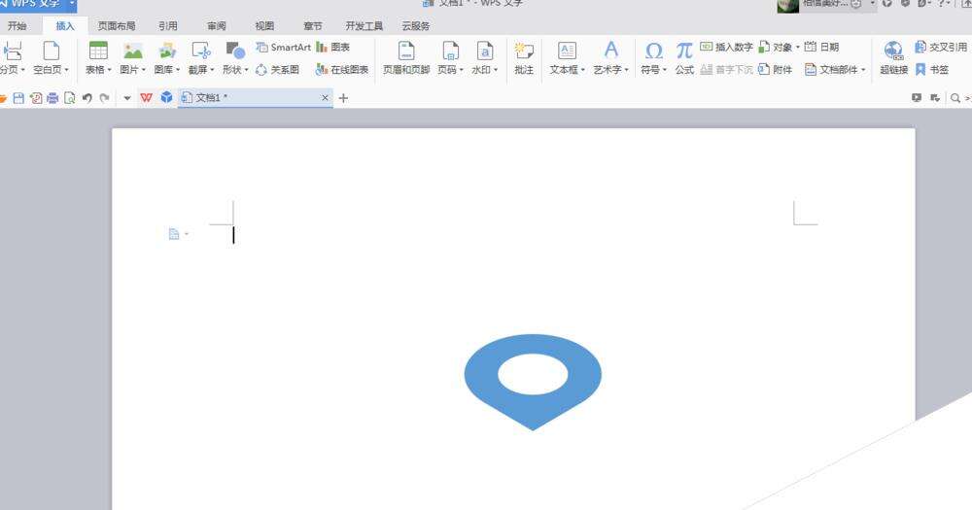Click the user account avatar
972x510 pixels.
tap(788, 6)
